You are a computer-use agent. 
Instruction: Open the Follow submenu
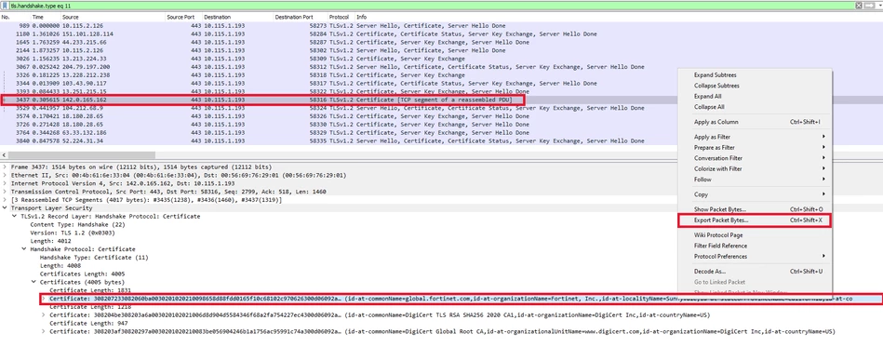point(756,180)
